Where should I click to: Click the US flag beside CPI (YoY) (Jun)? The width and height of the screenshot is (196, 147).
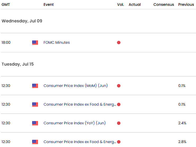(35, 123)
